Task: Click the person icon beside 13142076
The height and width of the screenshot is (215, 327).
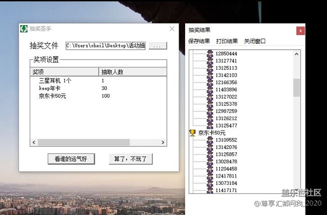Action: pos(210,147)
